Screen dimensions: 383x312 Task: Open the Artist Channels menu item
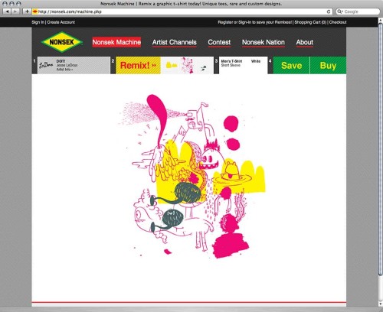click(x=175, y=42)
